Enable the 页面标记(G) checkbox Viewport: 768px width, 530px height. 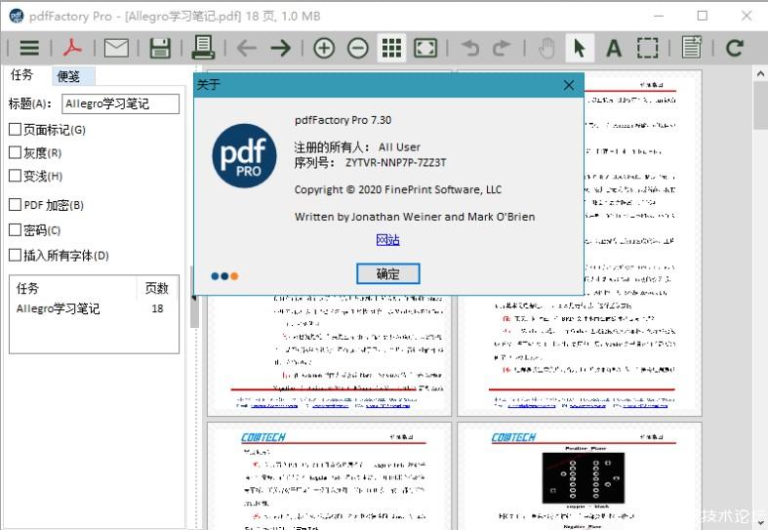point(15,130)
